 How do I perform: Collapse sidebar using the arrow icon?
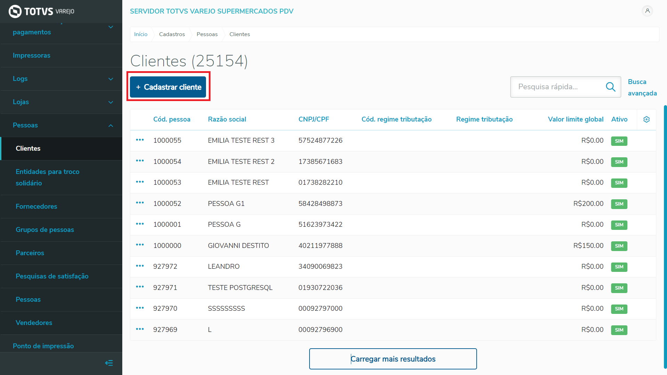coord(109,363)
